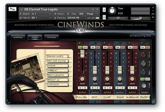Image resolution: width=165 pixels, height=112 pixels.
Task: Mute the Surround channel with M button
Action: coord(130,88)
